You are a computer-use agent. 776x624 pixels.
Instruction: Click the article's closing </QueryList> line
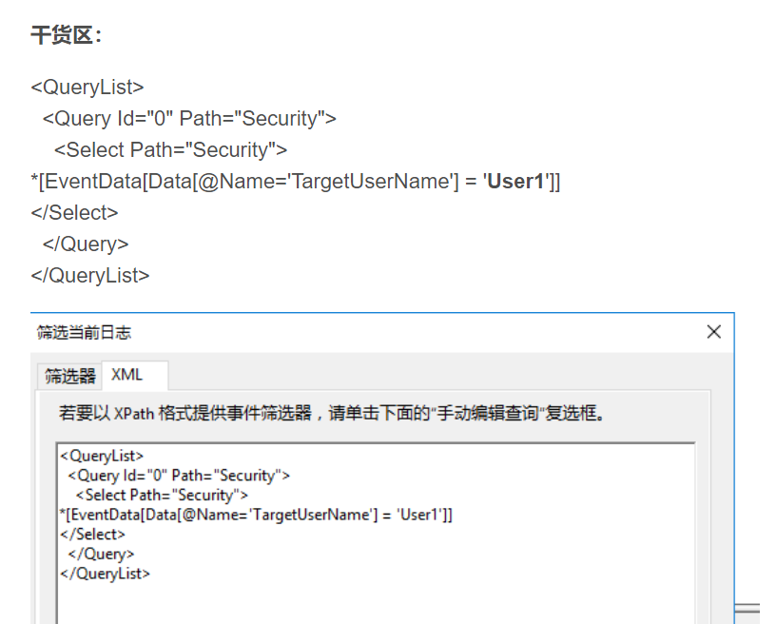90,276
